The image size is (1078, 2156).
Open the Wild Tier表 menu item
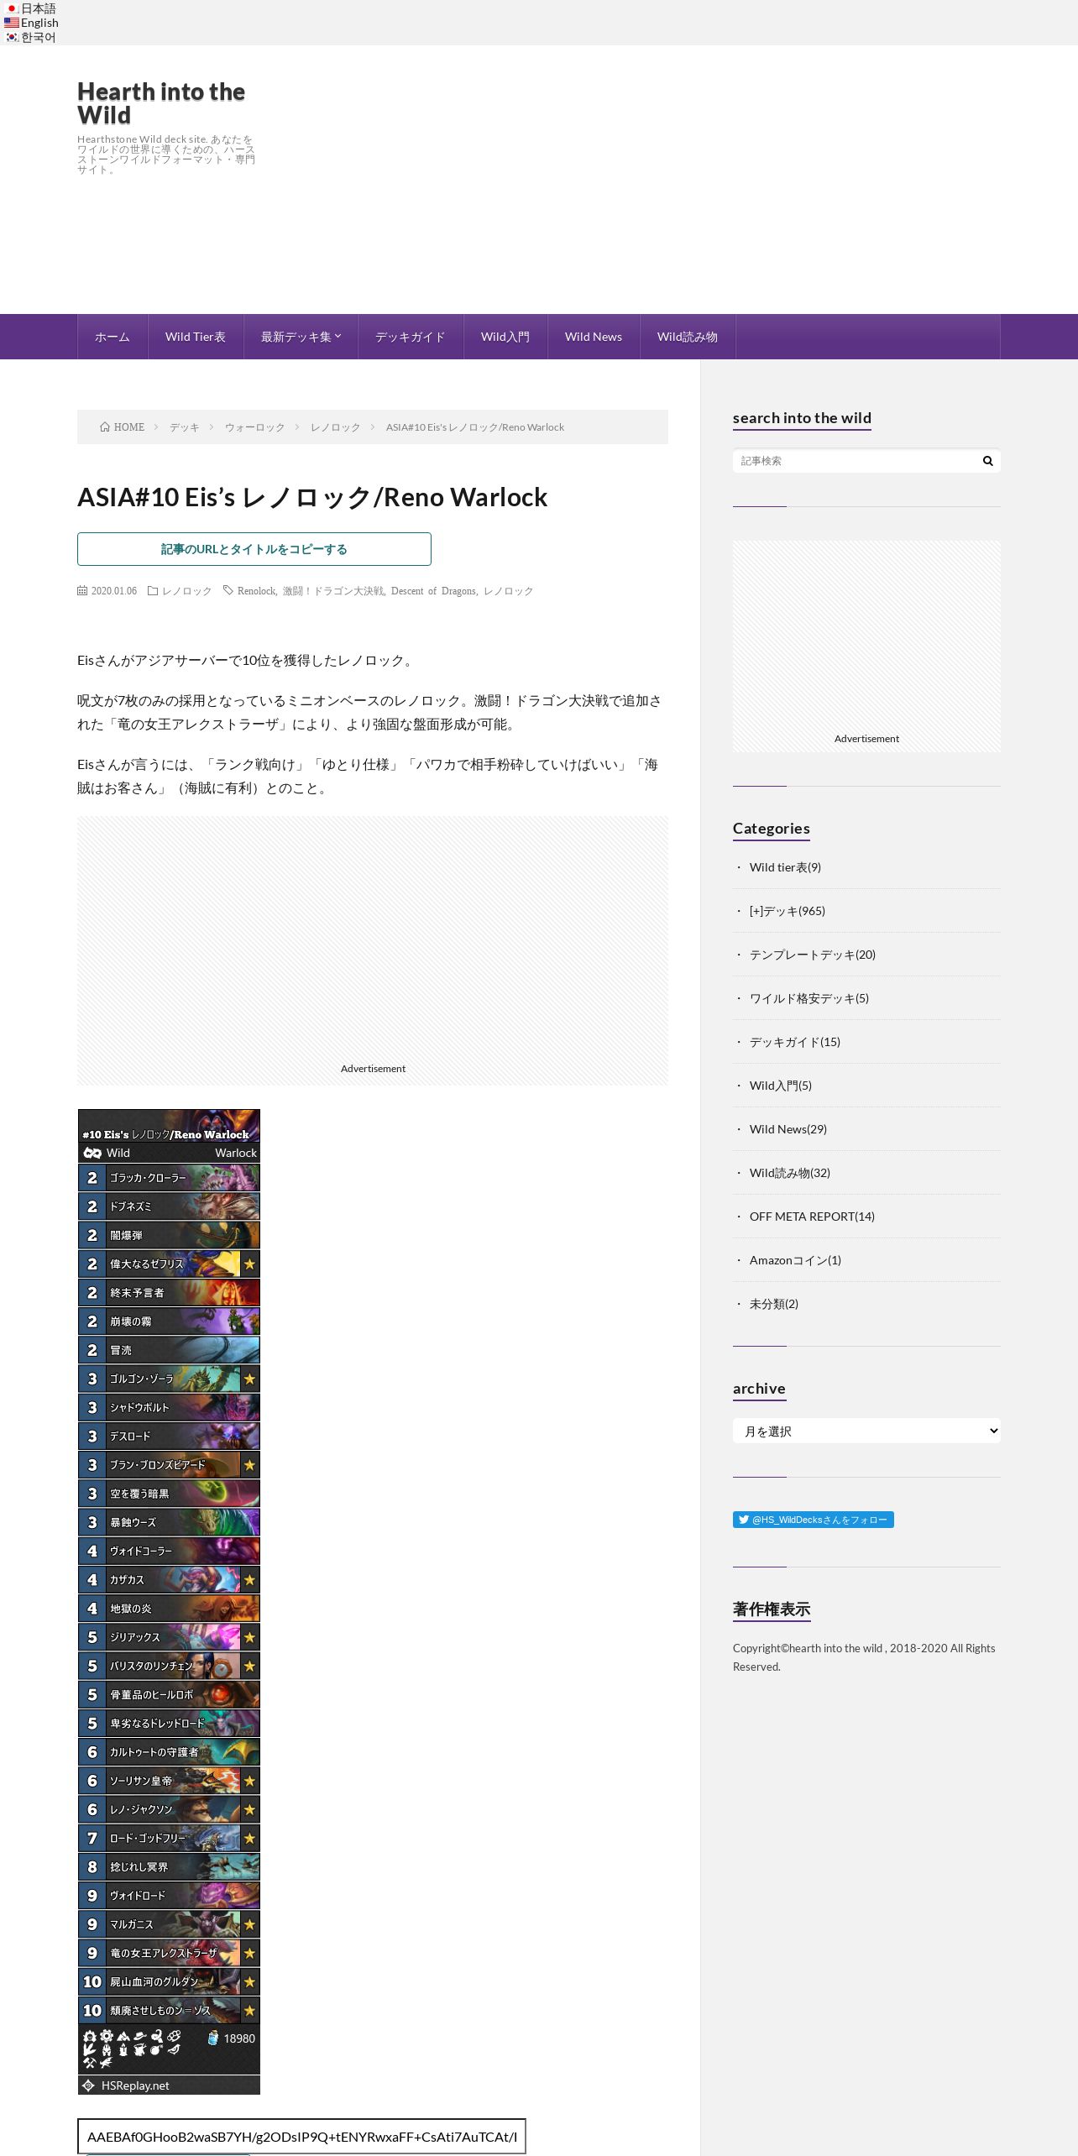click(x=196, y=337)
